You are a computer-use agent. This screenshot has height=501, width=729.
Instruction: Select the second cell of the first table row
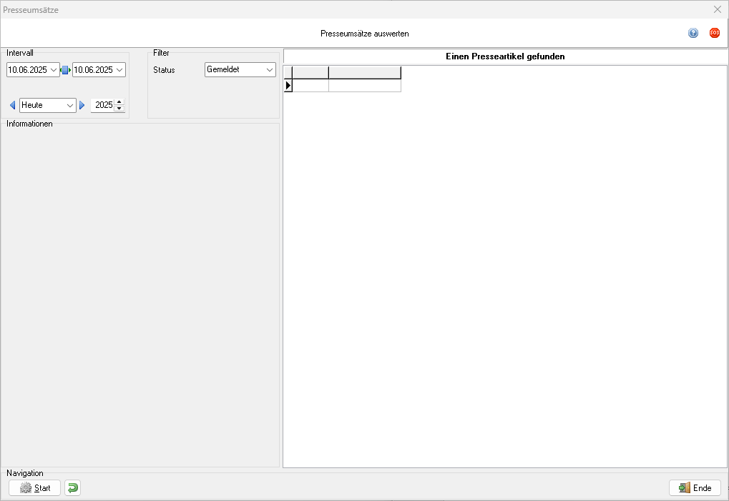pos(364,86)
